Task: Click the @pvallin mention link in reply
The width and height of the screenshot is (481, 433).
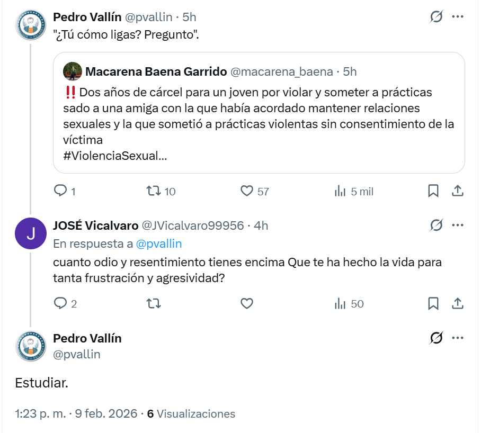Action: [x=159, y=243]
